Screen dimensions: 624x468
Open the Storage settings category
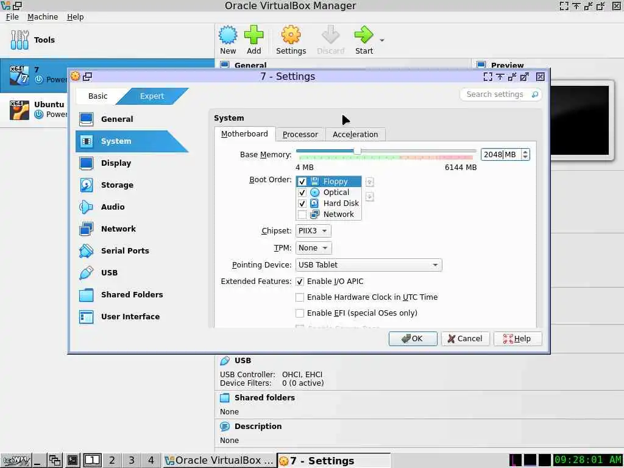(132, 185)
